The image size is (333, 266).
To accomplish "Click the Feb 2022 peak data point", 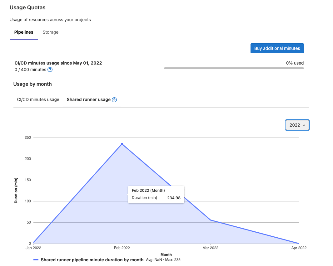I will click(122, 144).
